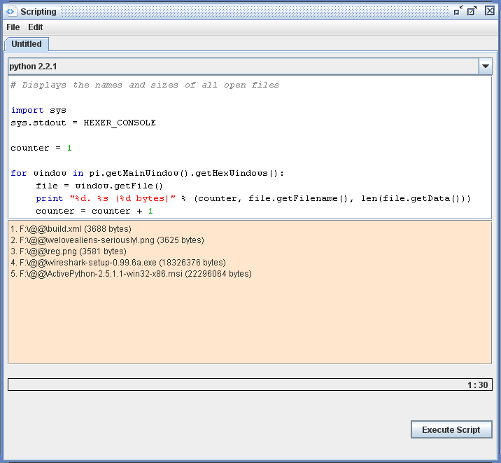This screenshot has width=501, height=463.
Task: Click the 'for window in' loop line
Action: (x=147, y=173)
